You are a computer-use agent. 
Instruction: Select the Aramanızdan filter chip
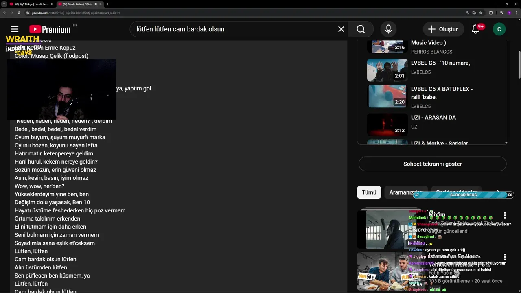tap(406, 192)
